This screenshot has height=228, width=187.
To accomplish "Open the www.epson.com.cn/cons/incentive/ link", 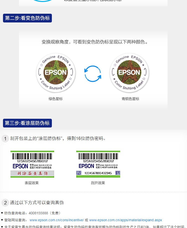I will tap(57, 220).
